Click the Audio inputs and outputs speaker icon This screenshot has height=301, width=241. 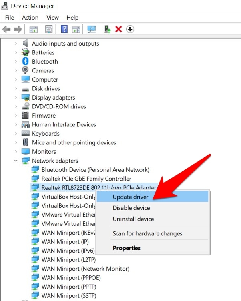(25, 43)
